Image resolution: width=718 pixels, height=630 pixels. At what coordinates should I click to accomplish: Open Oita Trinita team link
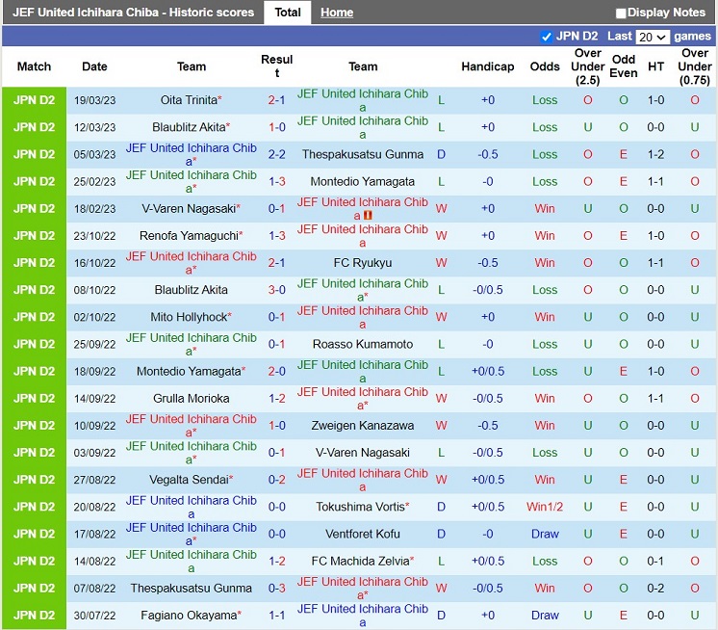pyautogui.click(x=189, y=100)
